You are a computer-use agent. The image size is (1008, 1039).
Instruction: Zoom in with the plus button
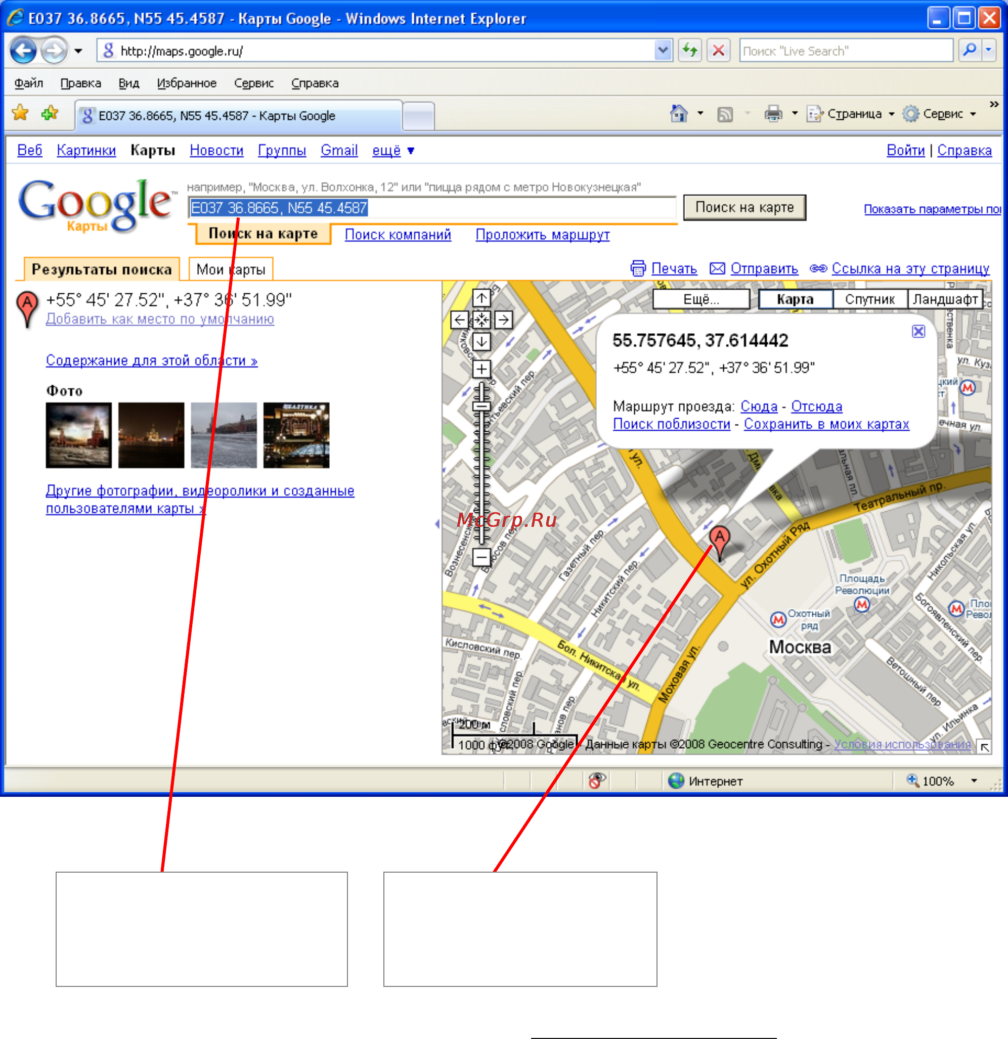(x=481, y=369)
